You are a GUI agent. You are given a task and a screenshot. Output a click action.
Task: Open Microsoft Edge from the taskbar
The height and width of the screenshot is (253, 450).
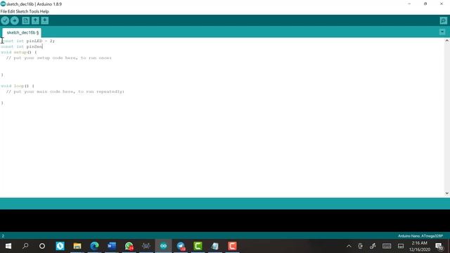pos(94,246)
